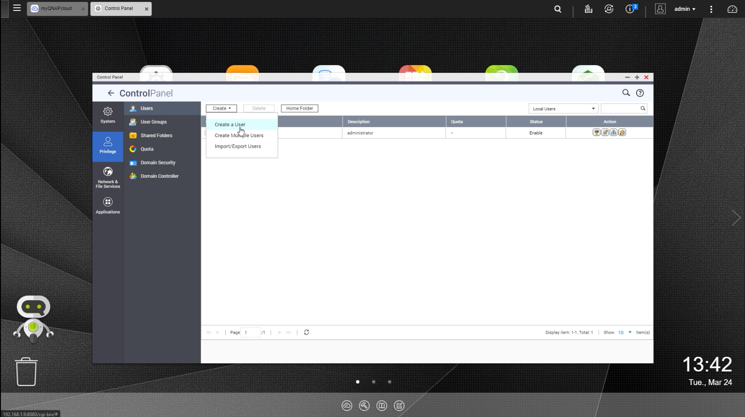745x417 pixels.
Task: Open the utilities icon in bottom bar
Action: tap(364, 406)
